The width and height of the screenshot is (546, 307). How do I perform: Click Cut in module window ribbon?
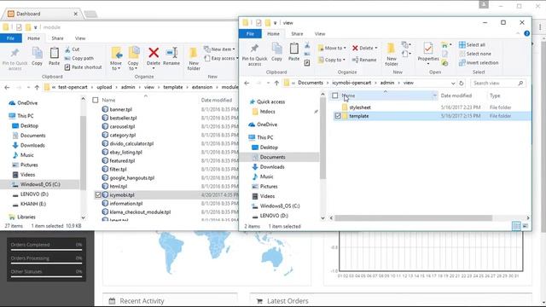tap(72, 49)
